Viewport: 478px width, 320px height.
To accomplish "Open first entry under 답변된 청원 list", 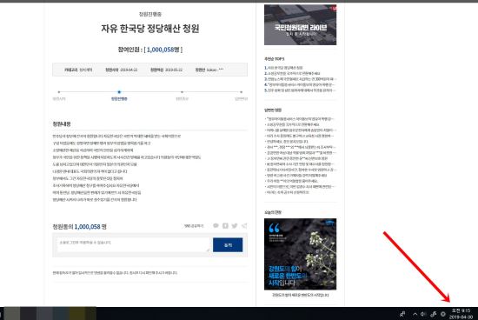I will coord(300,118).
